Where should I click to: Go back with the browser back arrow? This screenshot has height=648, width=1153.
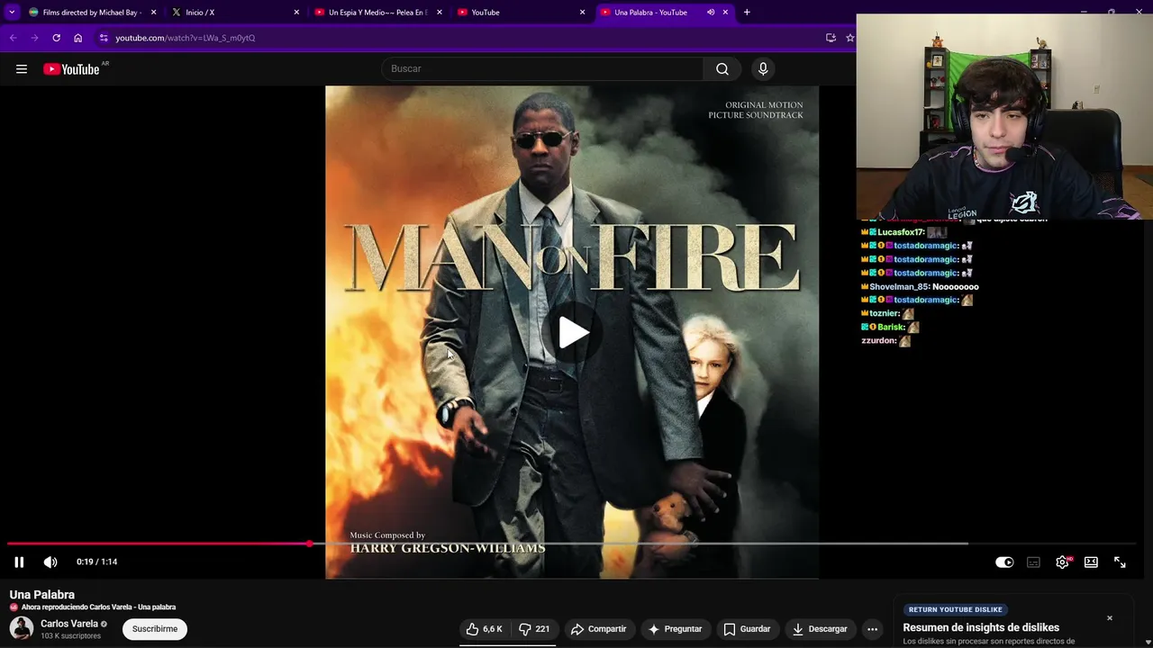(x=13, y=38)
